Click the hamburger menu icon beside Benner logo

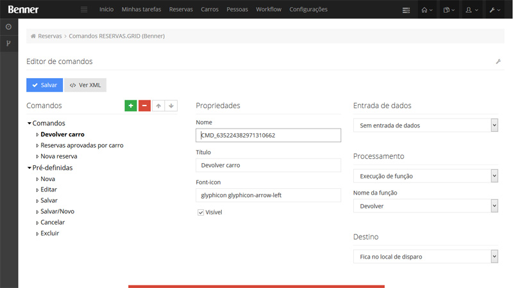pos(83,10)
